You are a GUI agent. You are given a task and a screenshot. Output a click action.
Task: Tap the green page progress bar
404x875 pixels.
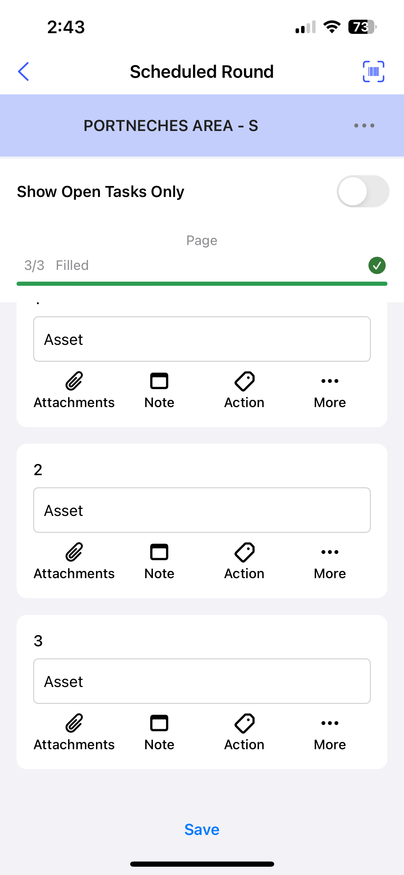[202, 284]
